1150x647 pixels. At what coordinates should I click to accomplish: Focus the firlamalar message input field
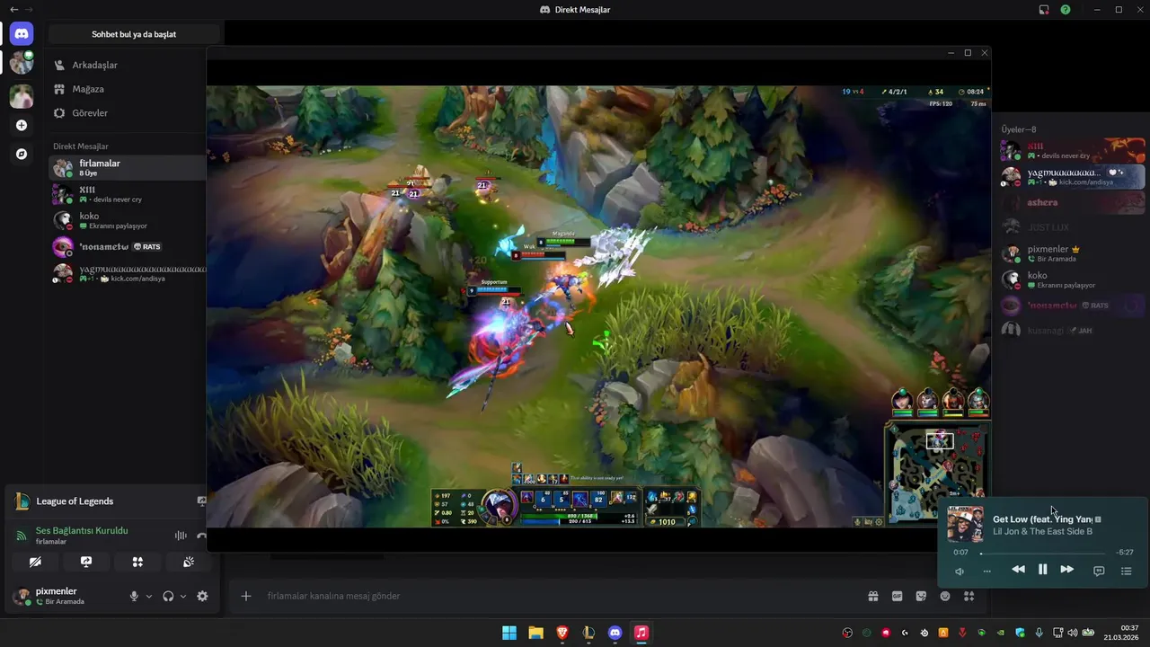point(557,596)
